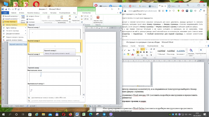209x117 pixels.
Task: Pick the Простой номер 3 thumbnail
Action: tap(55, 59)
